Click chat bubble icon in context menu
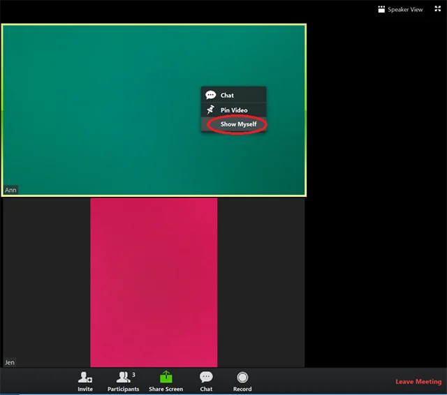The image size is (447, 395). tap(211, 95)
